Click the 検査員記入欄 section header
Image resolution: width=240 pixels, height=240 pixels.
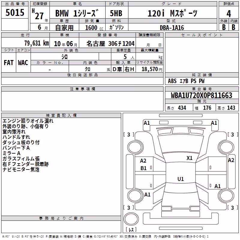point(61,115)
